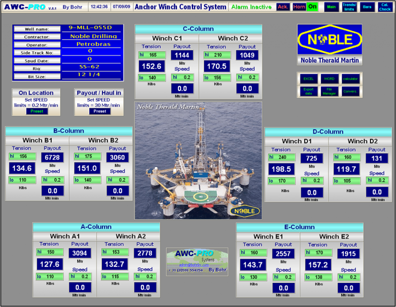Click the NOBLE company logo
396x307 pixels.
coord(329,39)
